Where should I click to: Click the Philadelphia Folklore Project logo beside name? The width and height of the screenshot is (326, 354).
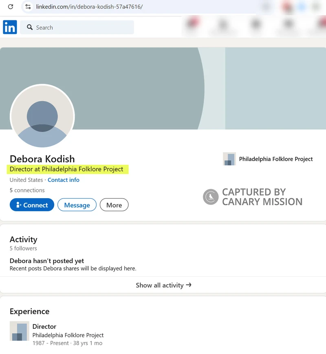point(229,159)
